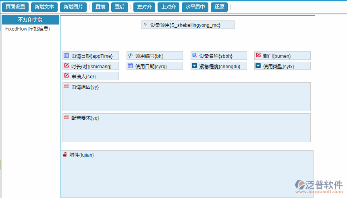Screen dimensions: 347x198
Task: Click the dropdown icon on 紧急程度 field
Action: (194, 66)
